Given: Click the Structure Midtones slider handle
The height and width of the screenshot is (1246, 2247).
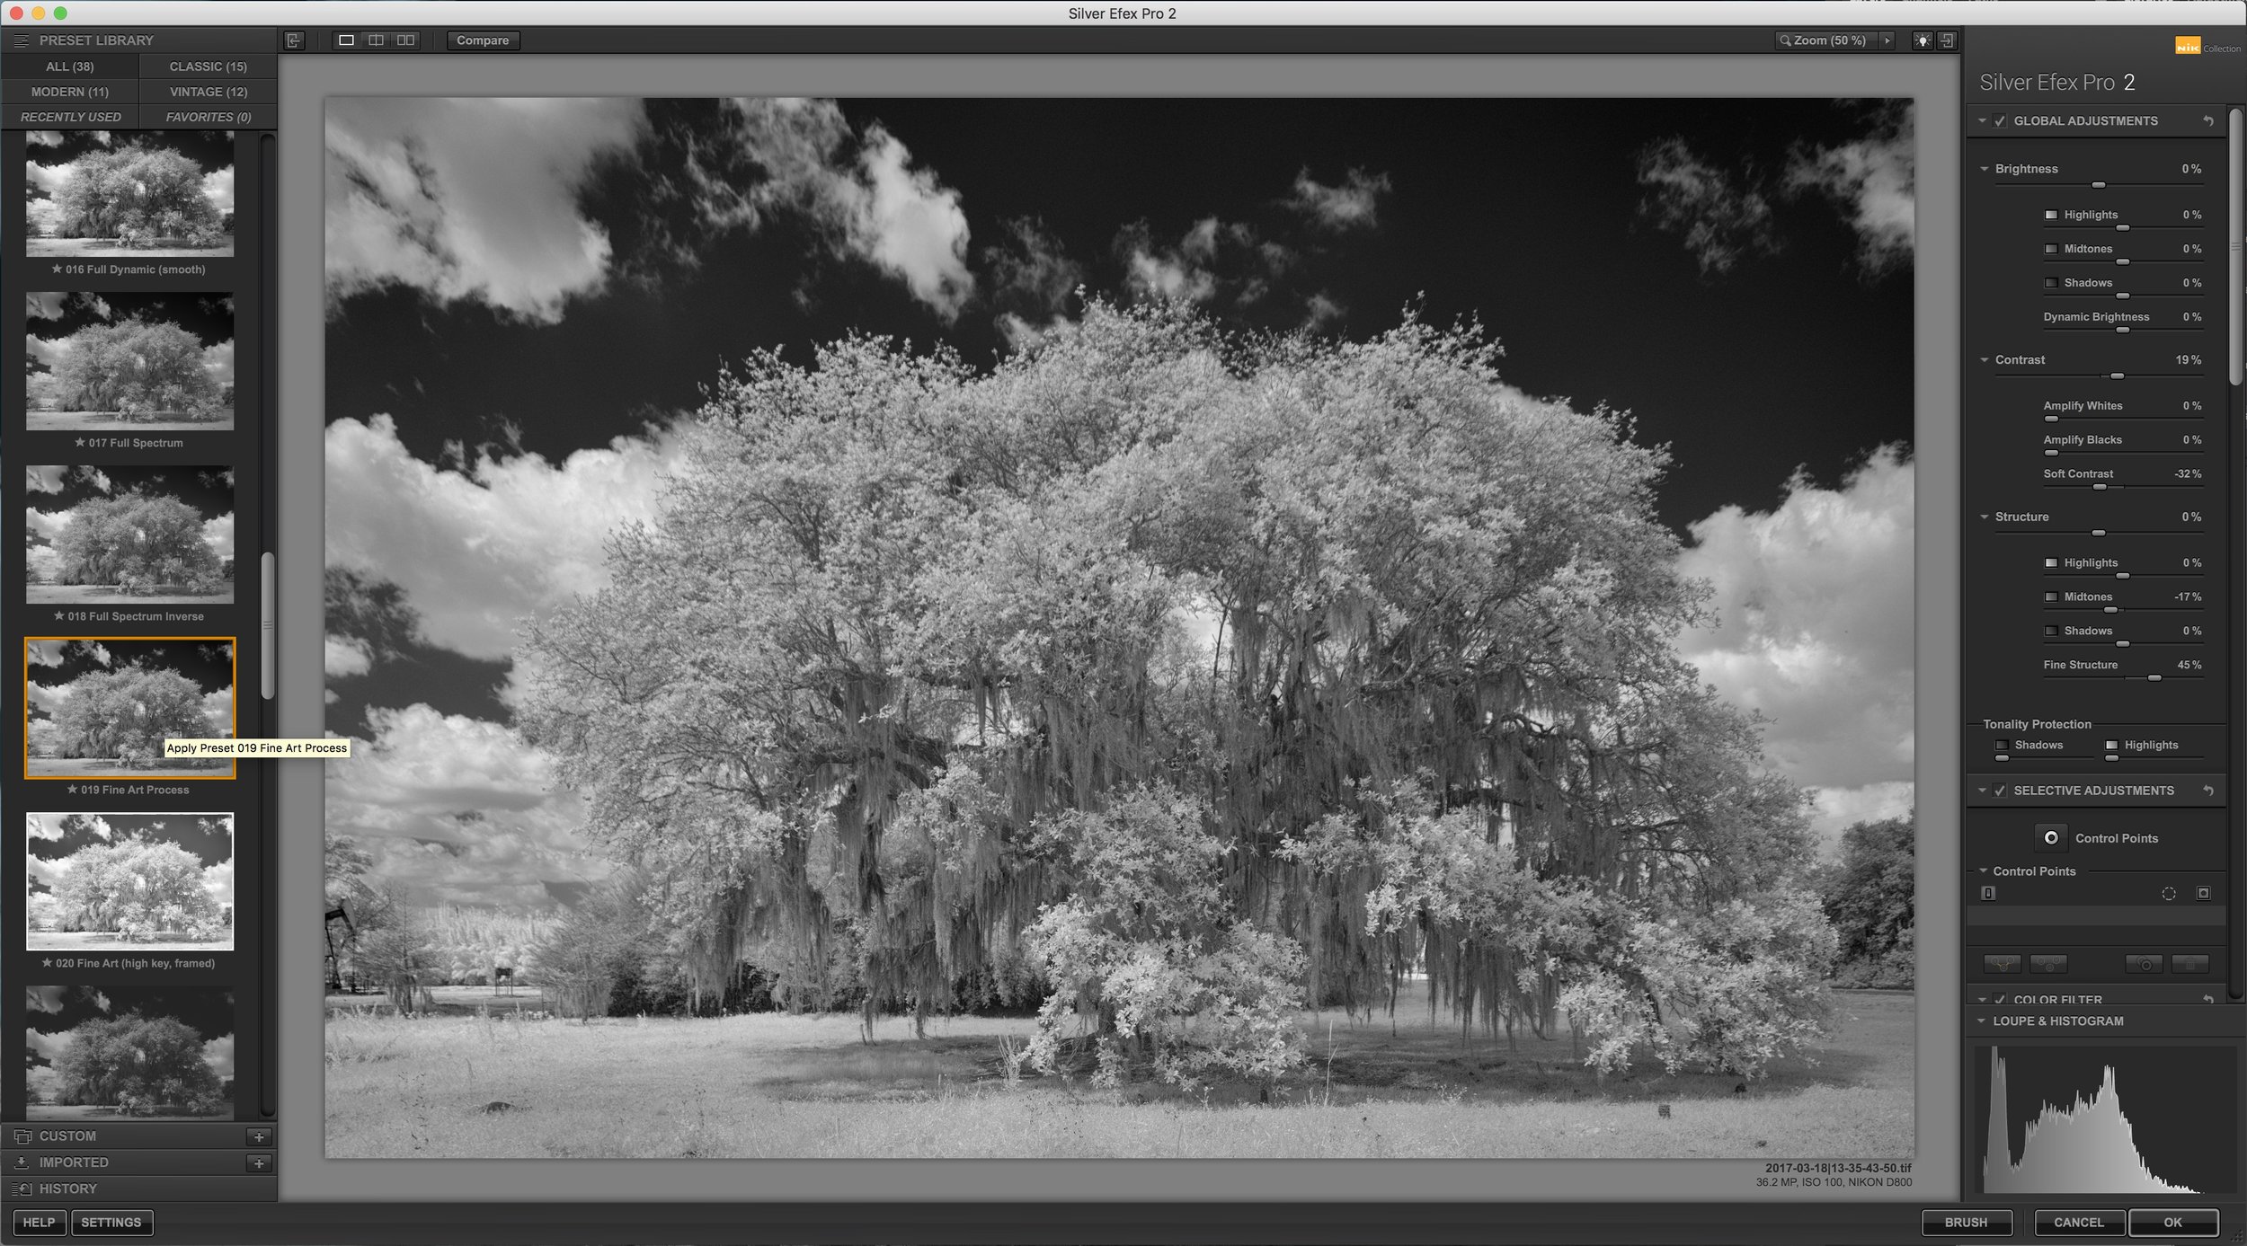Looking at the screenshot, I should (x=2110, y=610).
